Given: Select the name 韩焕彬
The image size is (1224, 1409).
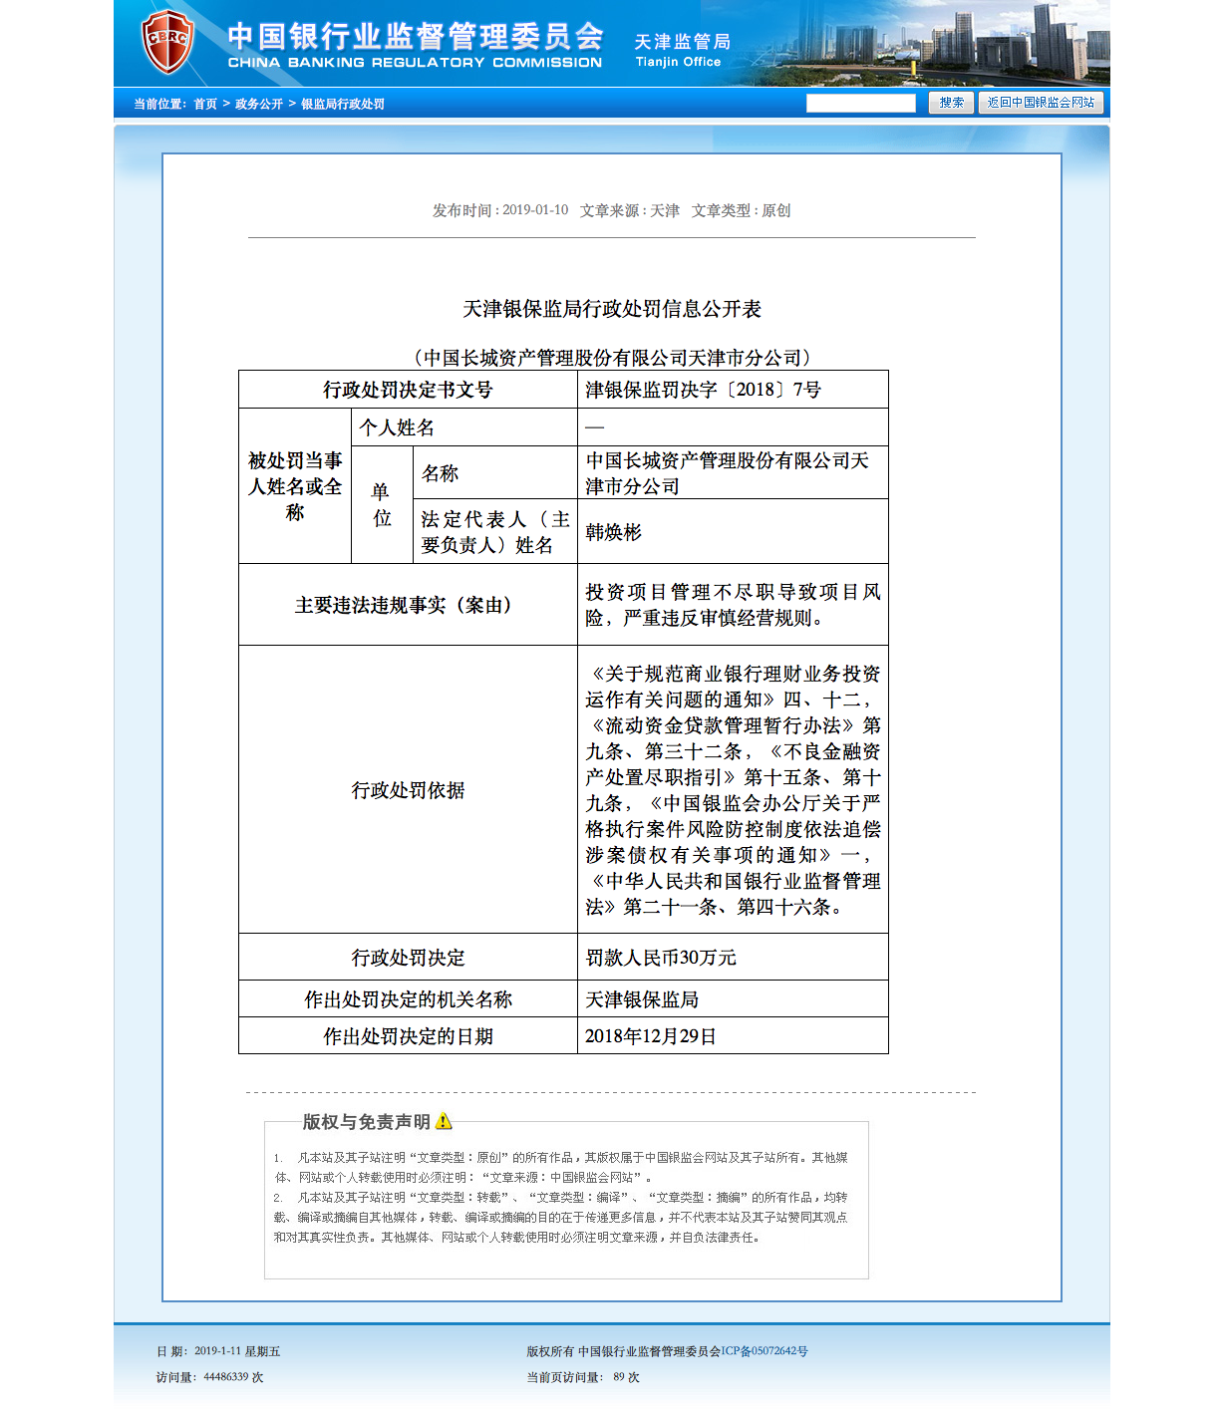Looking at the screenshot, I should pos(614,532).
